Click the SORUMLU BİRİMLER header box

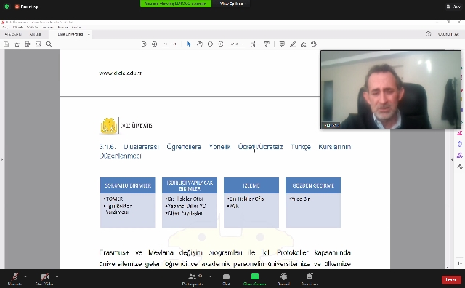[128, 185]
